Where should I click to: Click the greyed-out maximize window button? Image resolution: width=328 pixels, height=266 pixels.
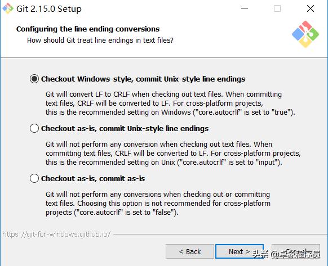point(277,8)
